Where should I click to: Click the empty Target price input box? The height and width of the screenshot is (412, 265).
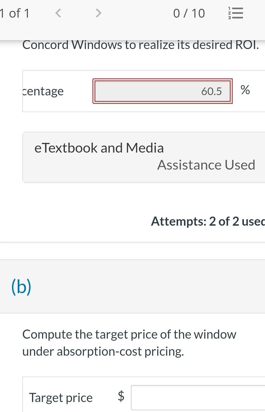click(x=200, y=397)
